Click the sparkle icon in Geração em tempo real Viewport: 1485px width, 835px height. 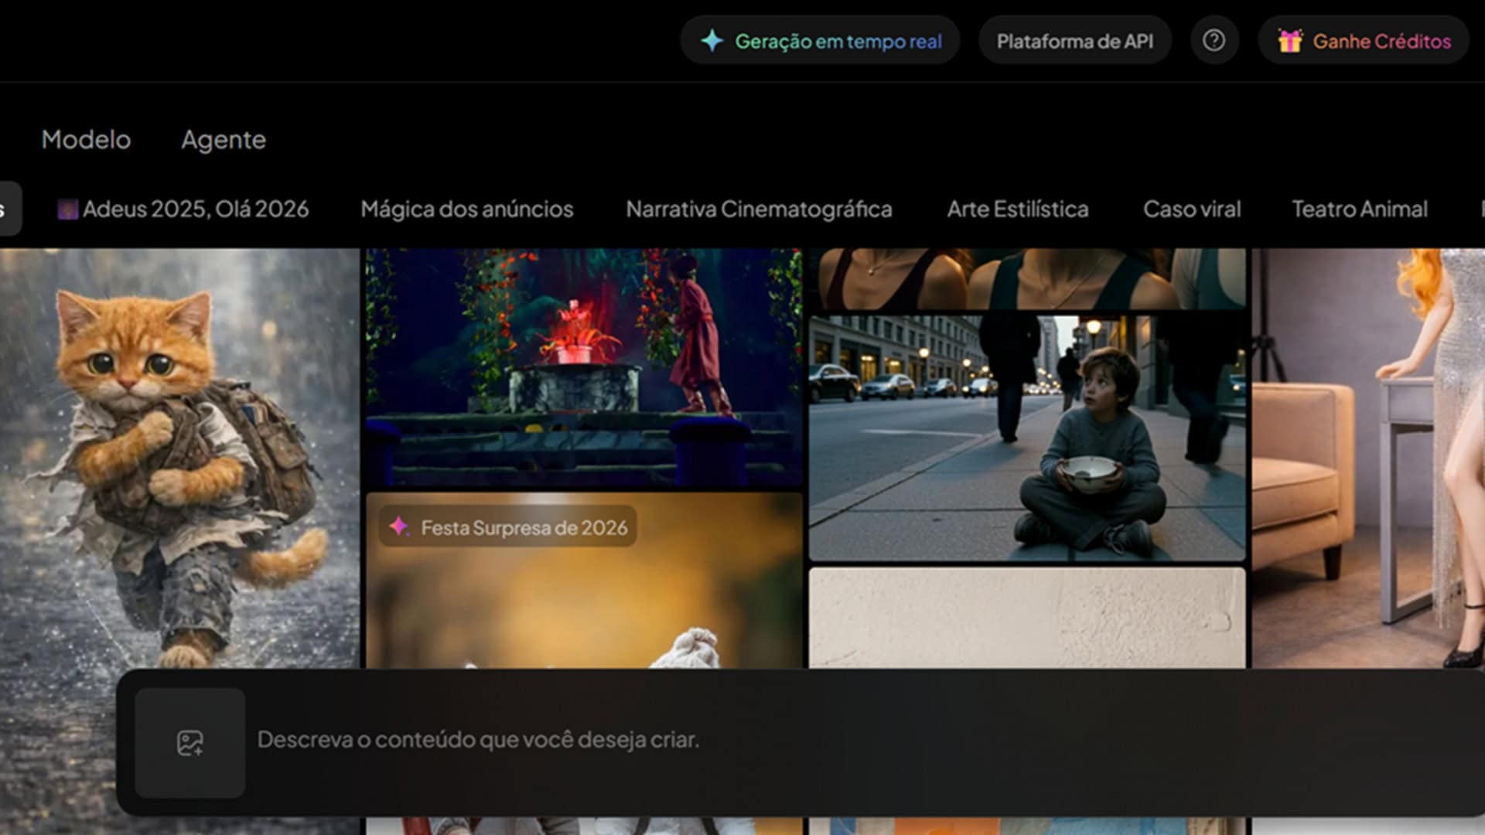coord(712,40)
